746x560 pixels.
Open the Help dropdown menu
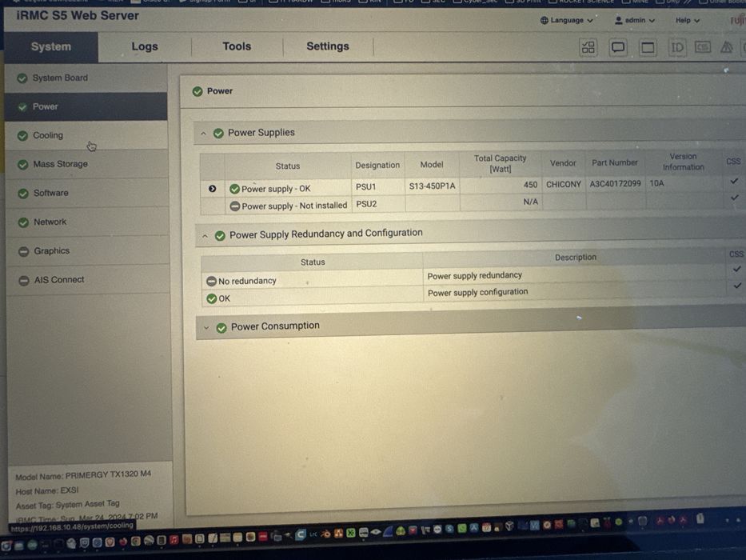tap(688, 21)
